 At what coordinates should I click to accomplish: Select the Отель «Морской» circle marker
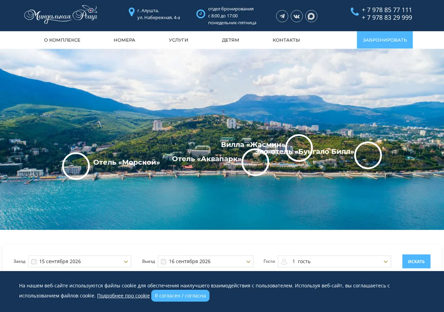pyautogui.click(x=76, y=166)
